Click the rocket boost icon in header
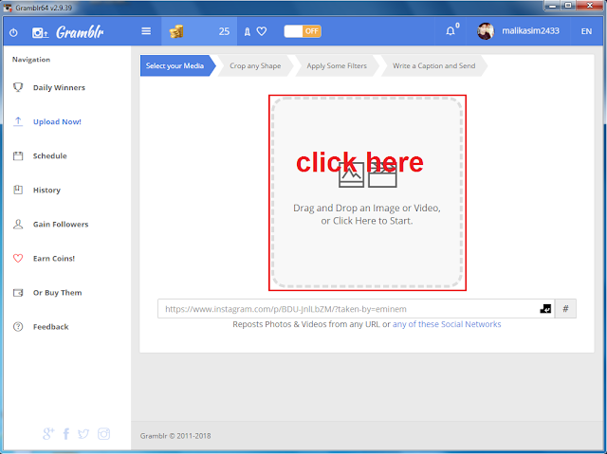The image size is (607, 454). (x=248, y=31)
